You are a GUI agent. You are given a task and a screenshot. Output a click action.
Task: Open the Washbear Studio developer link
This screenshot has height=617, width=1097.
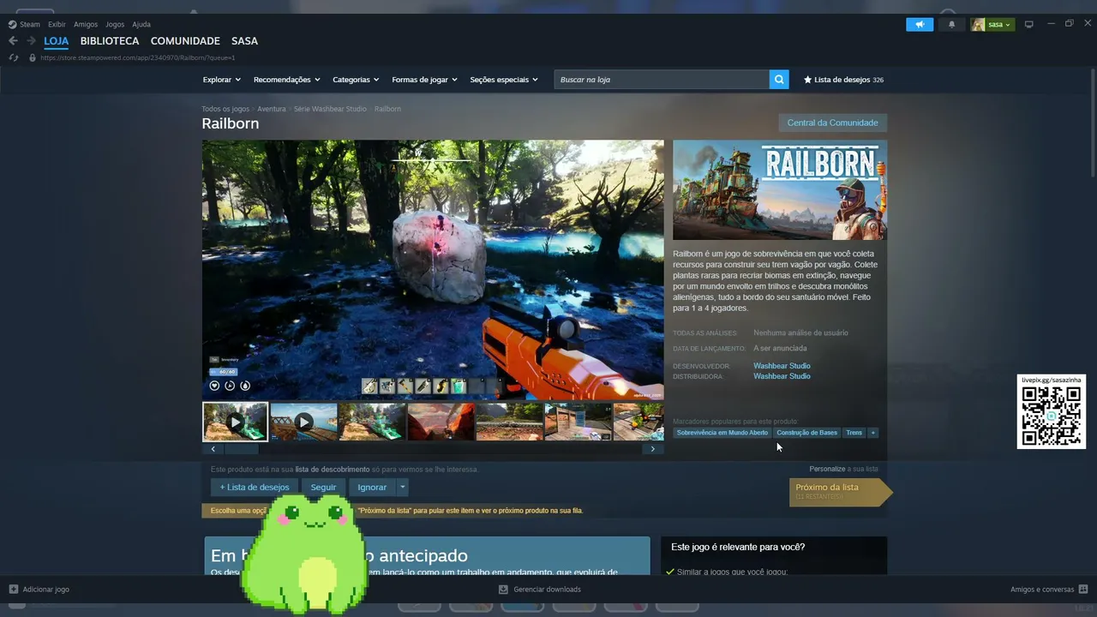pos(782,366)
